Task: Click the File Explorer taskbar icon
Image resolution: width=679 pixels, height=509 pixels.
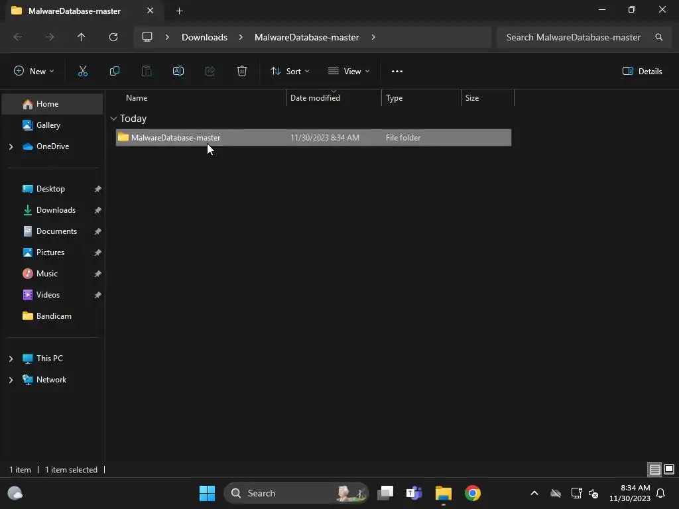Action: coord(444,493)
